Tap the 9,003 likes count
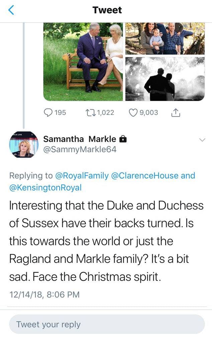 point(149,113)
